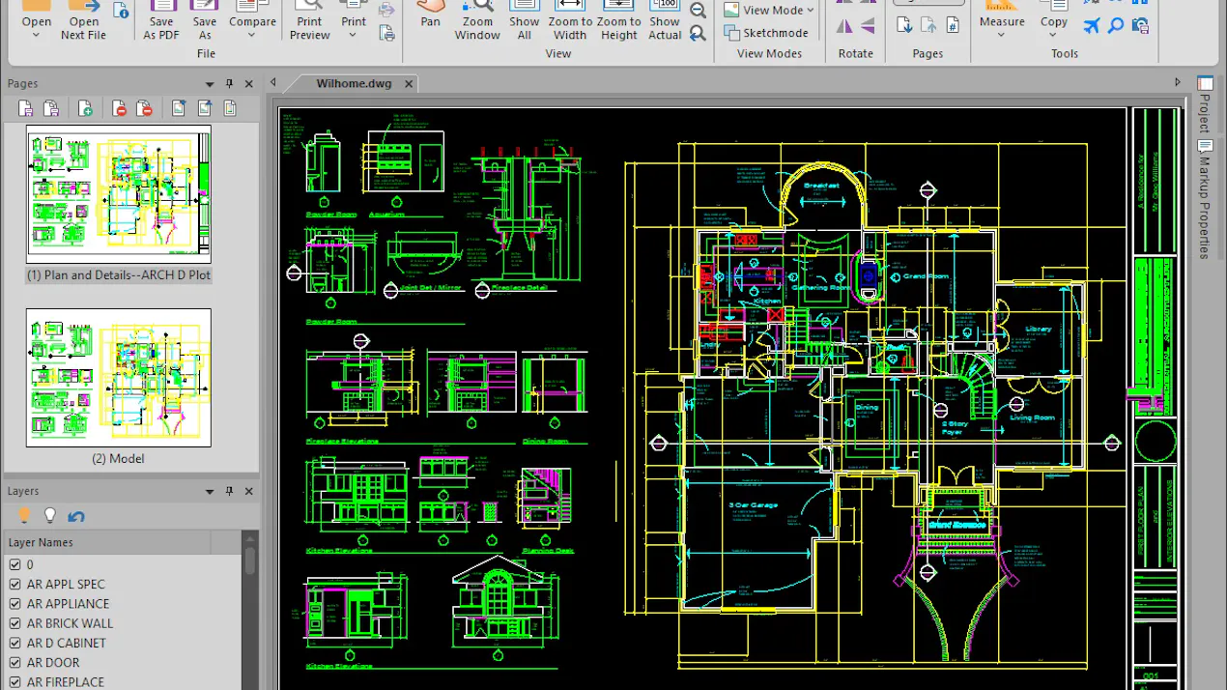The image size is (1227, 690).
Task: Click the snapshot save icon in Tools group
Action: click(1140, 26)
